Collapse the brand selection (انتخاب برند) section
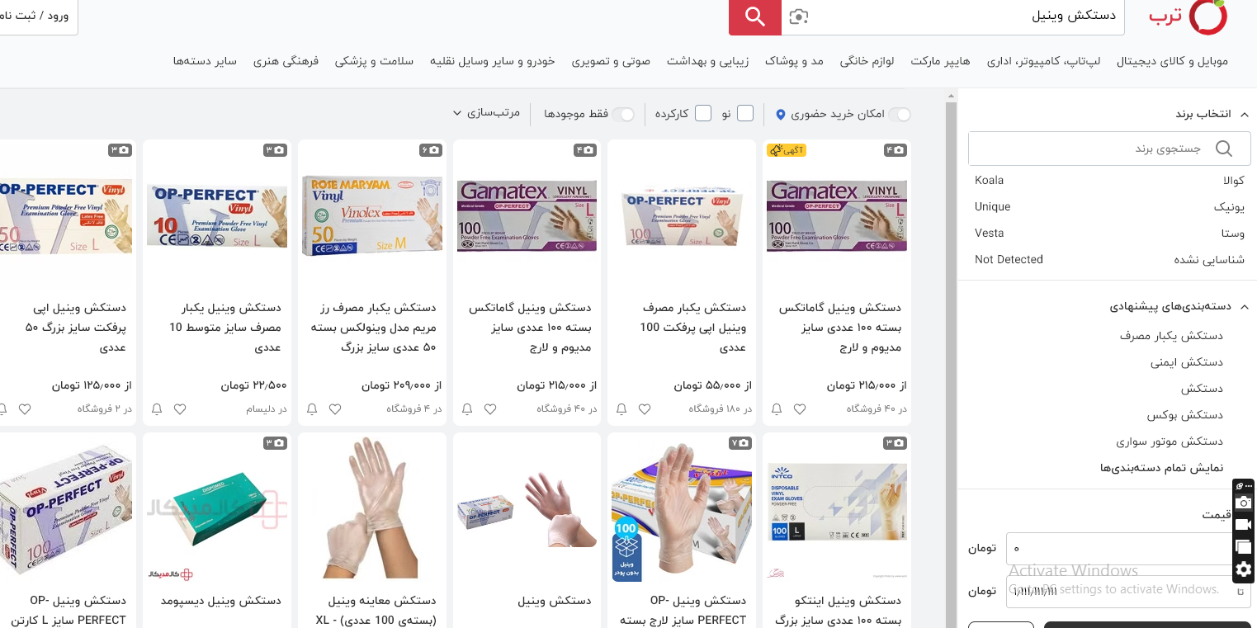Screen dimensions: 1257x628 coord(1245,114)
